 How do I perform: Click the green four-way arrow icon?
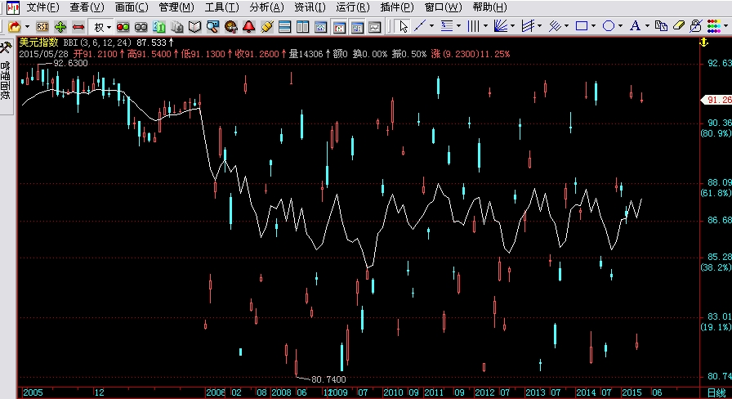pyautogui.click(x=60, y=26)
